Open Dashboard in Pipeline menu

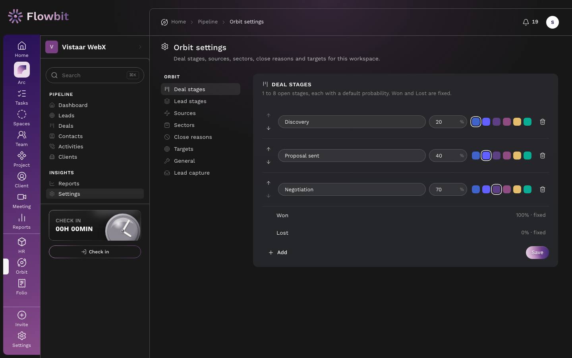click(95, 105)
